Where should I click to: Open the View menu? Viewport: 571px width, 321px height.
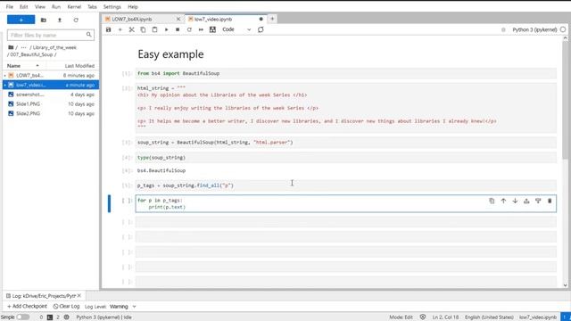pos(40,6)
